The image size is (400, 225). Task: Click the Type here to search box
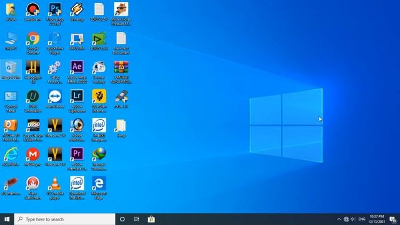point(65,219)
